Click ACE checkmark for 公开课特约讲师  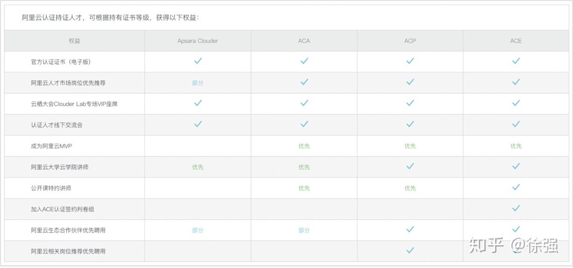(516, 187)
